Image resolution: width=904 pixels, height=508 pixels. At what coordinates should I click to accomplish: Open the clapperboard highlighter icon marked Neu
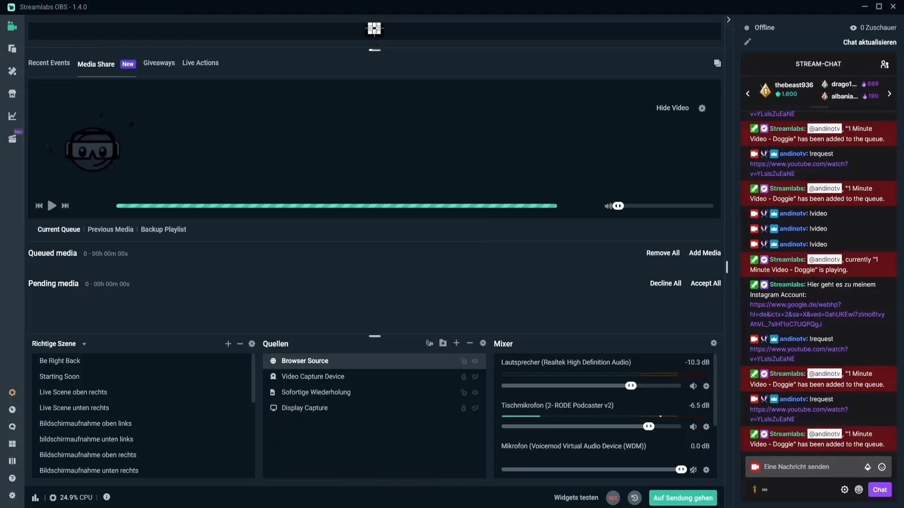tap(13, 138)
